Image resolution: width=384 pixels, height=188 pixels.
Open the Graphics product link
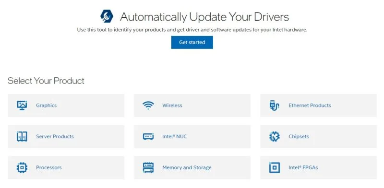46,105
